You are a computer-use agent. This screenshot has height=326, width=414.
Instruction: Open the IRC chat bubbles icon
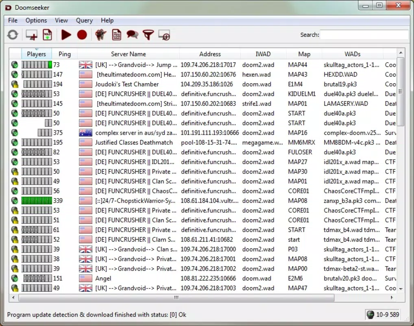[x=132, y=35]
